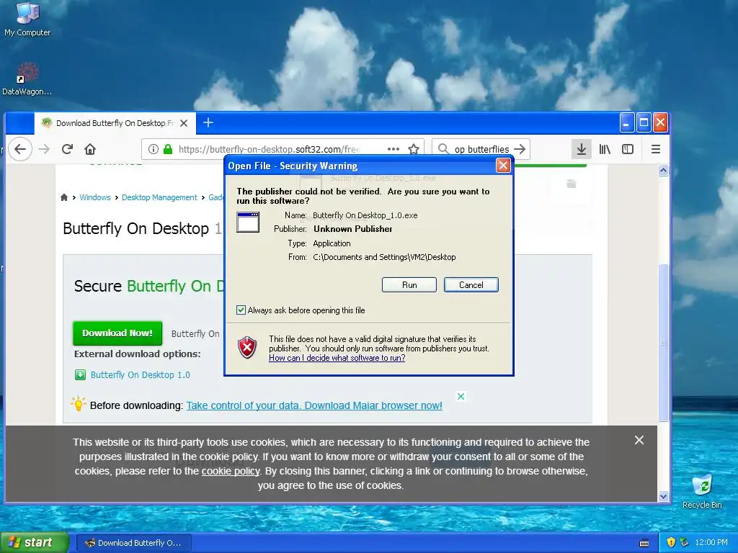Open the downloads panel arrow icon
The image size is (738, 553).
point(582,149)
